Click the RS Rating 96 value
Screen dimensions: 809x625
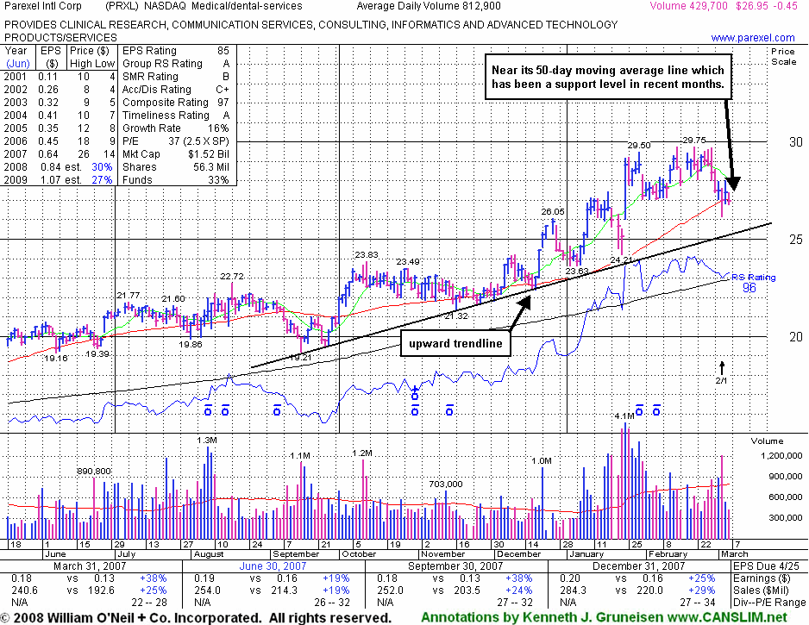click(749, 287)
